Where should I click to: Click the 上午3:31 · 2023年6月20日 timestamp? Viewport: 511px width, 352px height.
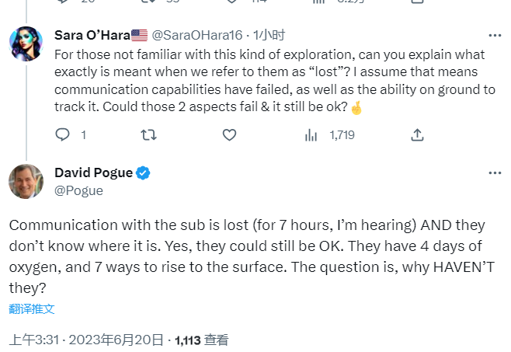(86, 340)
